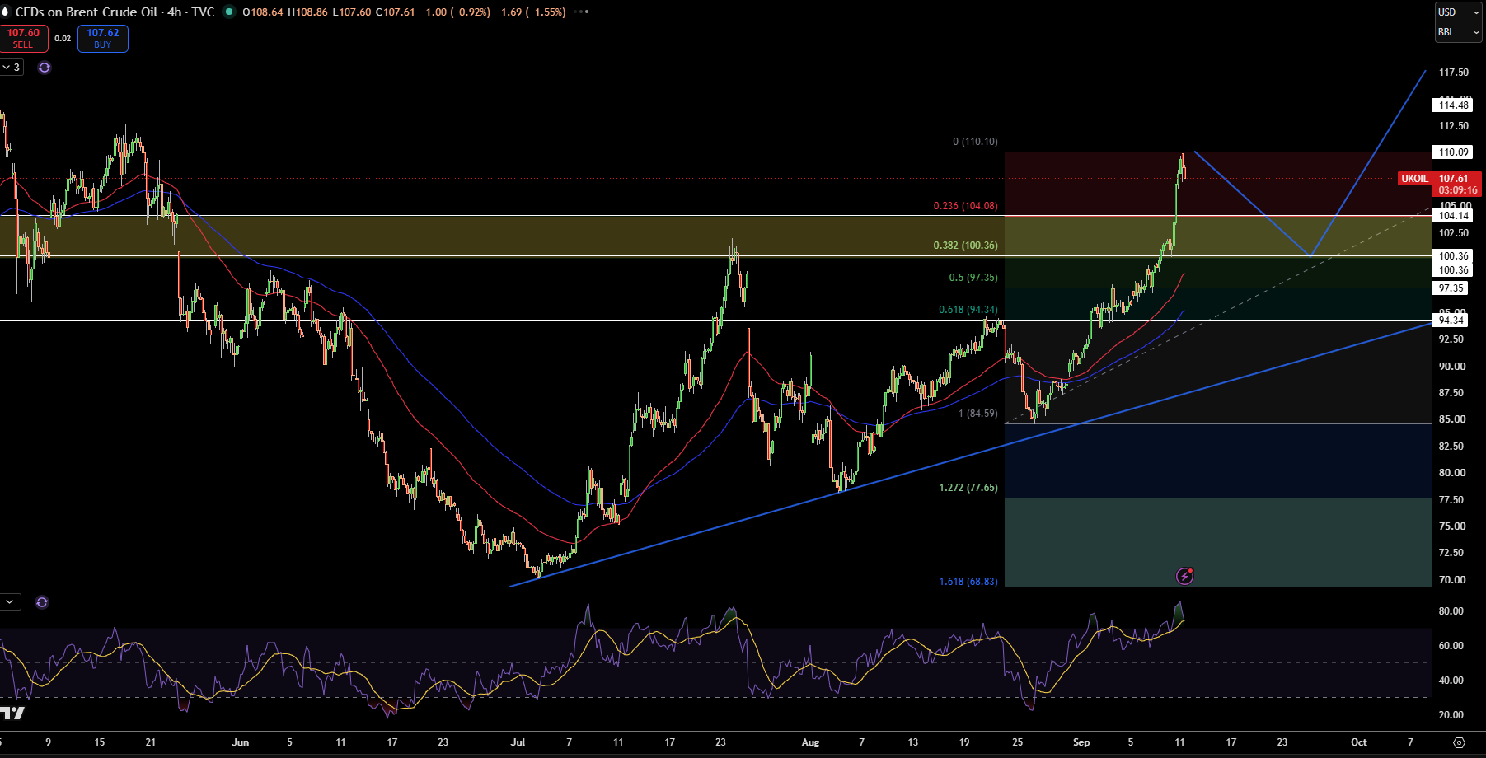Select Fibonacci 1.618 (68.83) label
The image size is (1486, 758).
pyautogui.click(x=968, y=582)
